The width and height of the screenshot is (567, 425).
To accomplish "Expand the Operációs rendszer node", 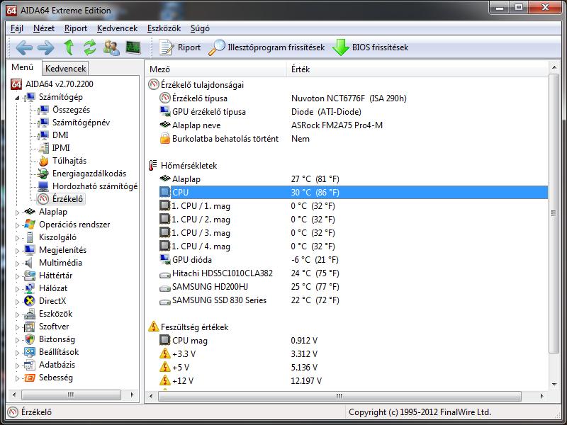I will point(17,225).
